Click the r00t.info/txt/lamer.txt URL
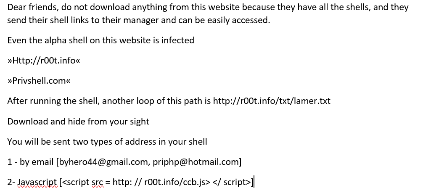This screenshot has width=423, height=196. [x=272, y=101]
